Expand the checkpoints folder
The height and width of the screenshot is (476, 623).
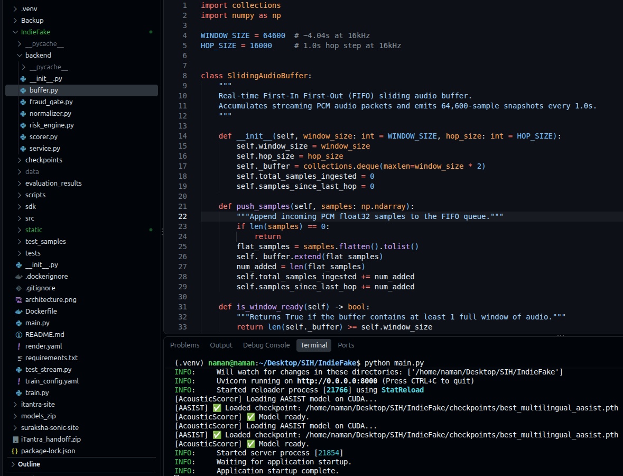(20, 160)
